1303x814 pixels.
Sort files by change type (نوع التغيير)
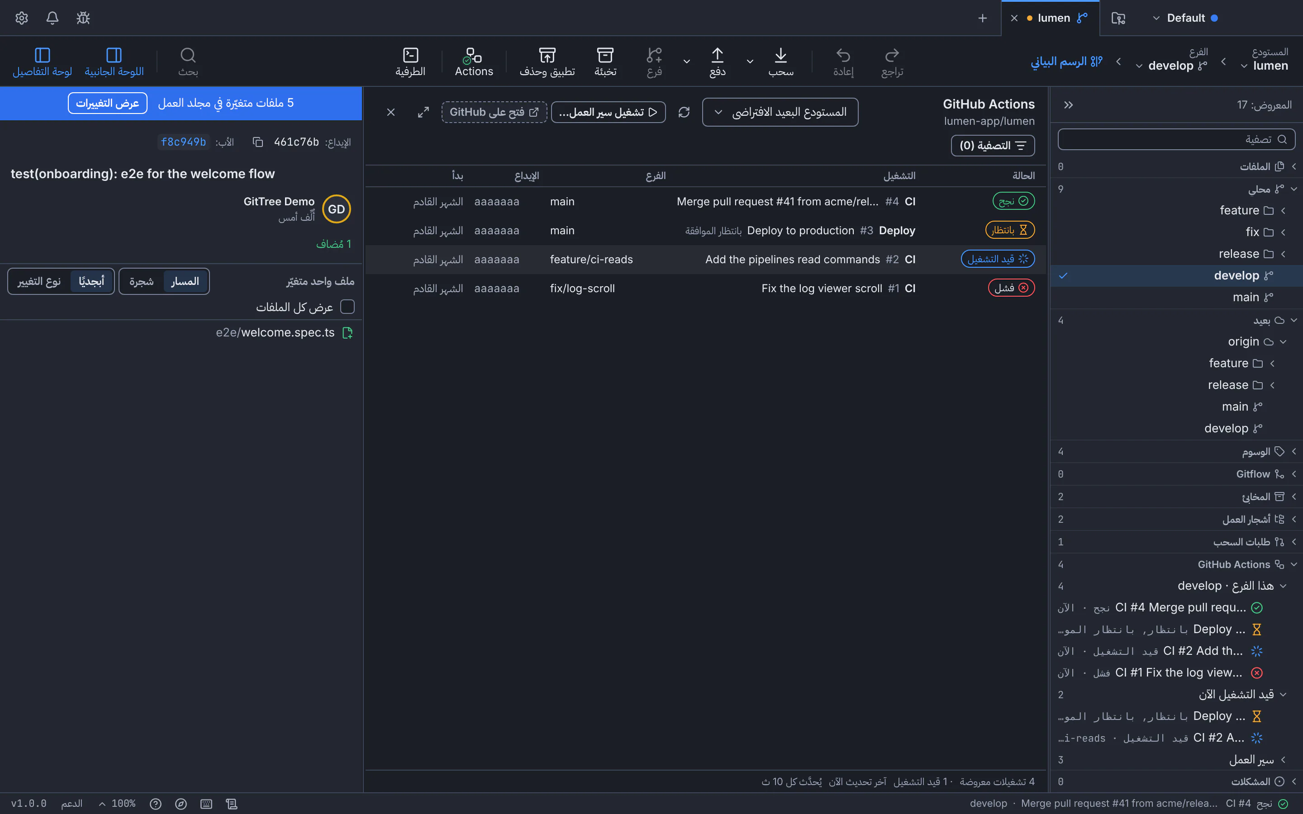tap(39, 281)
